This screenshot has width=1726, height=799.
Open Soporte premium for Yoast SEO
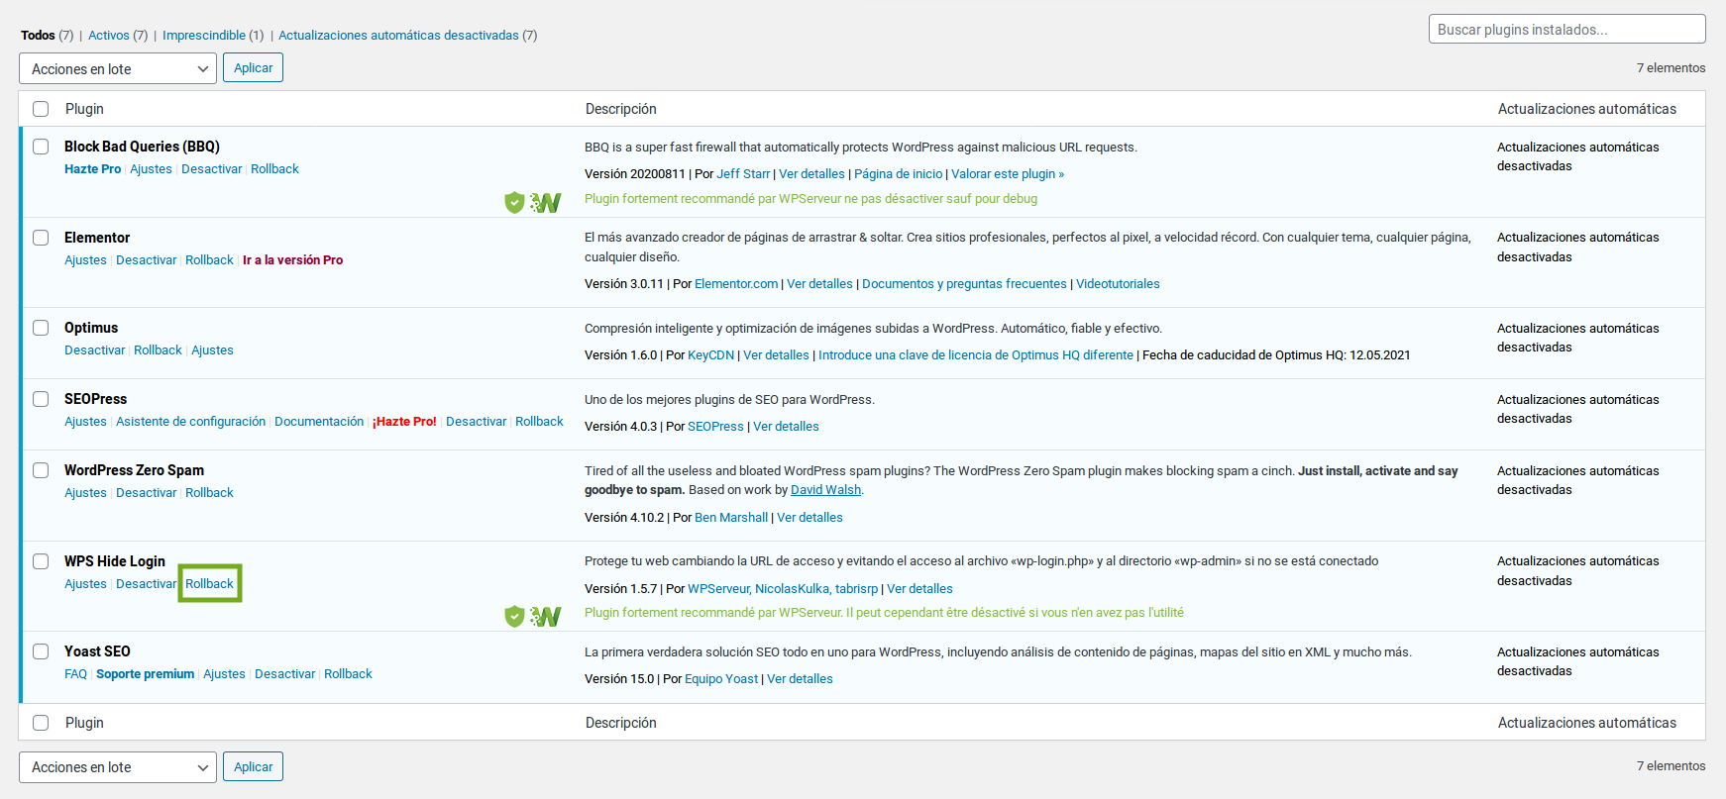point(145,674)
